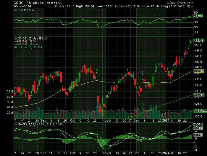Click the 142.5 price axis label

(x=198, y=62)
